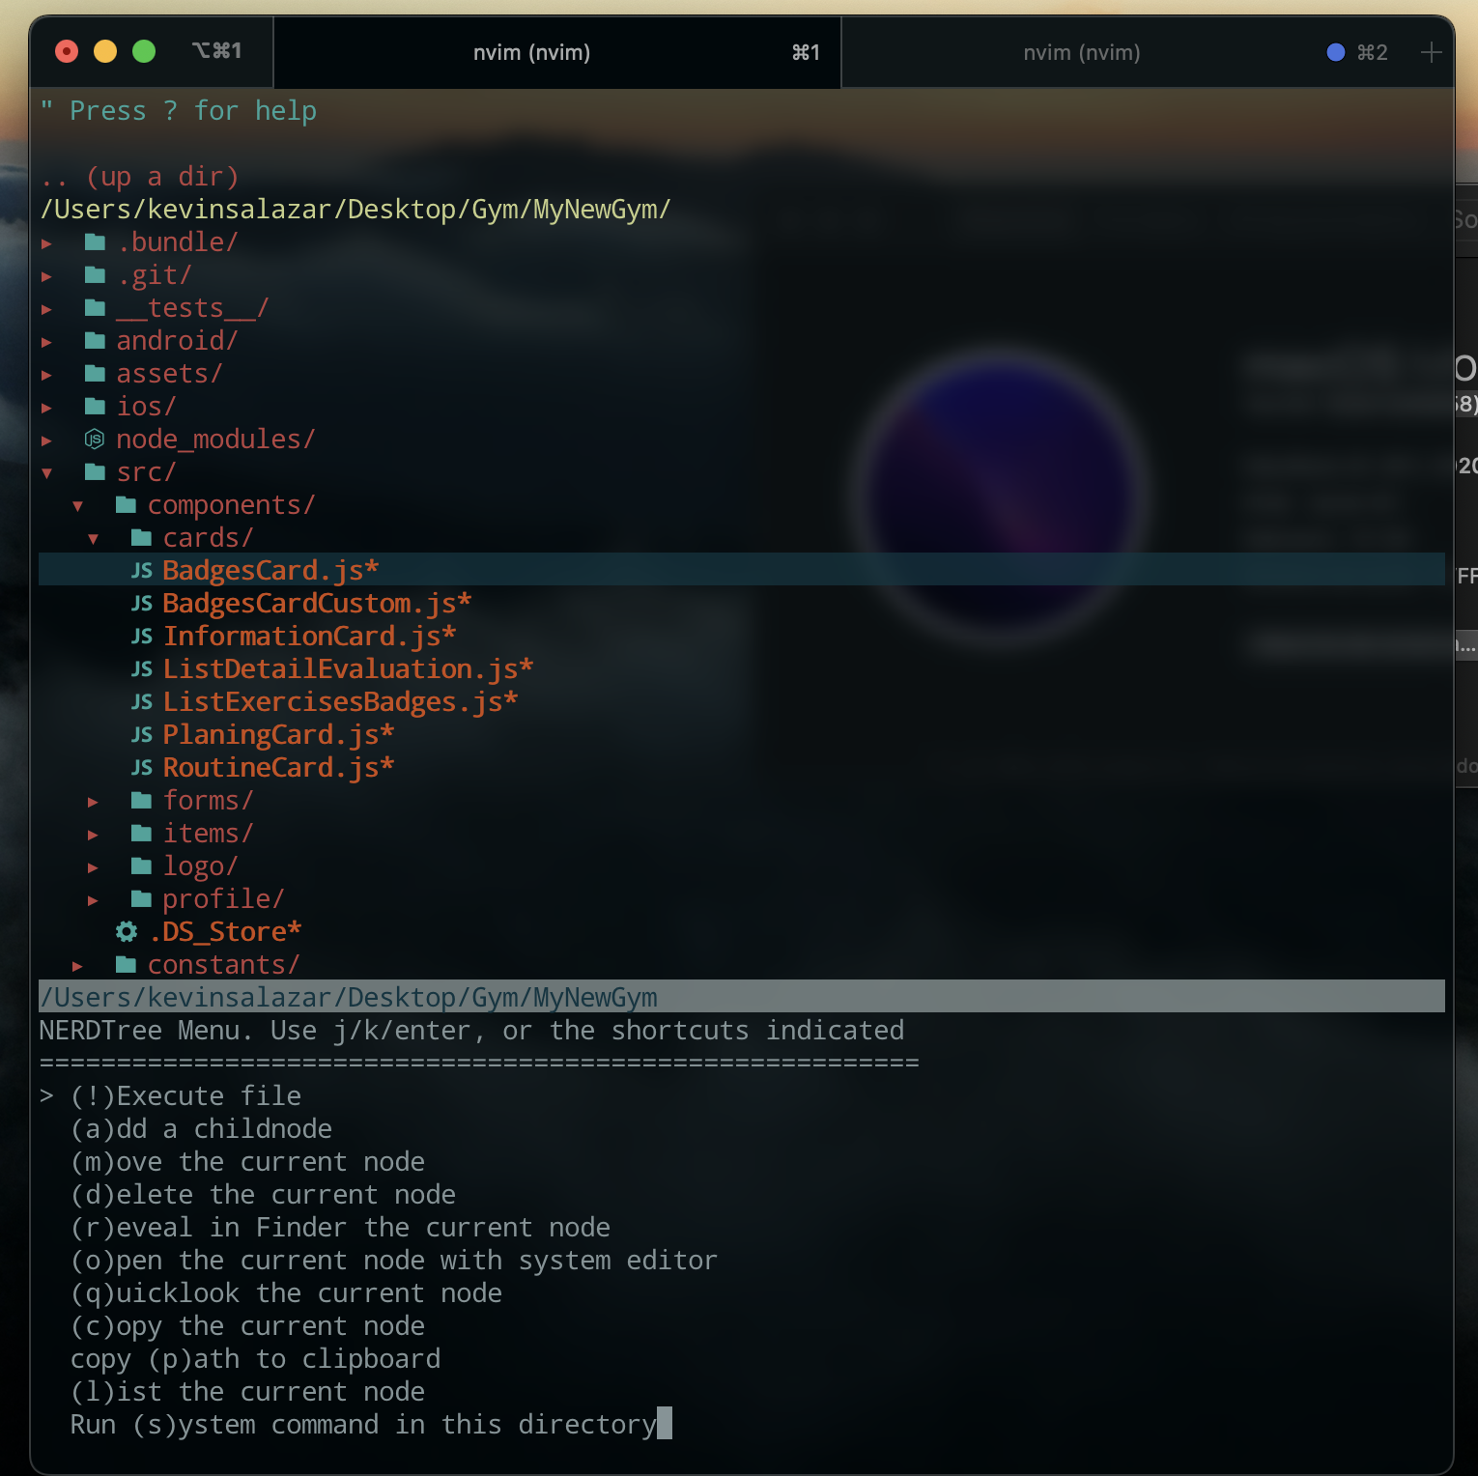The height and width of the screenshot is (1476, 1478).
Task: Choose (m)ove the current node
Action: click(x=247, y=1162)
